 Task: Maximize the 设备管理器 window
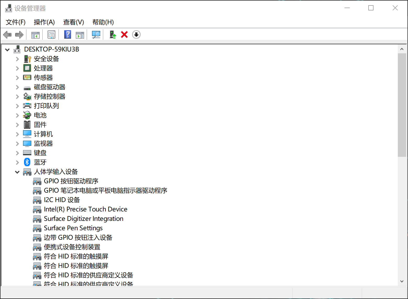pos(371,8)
